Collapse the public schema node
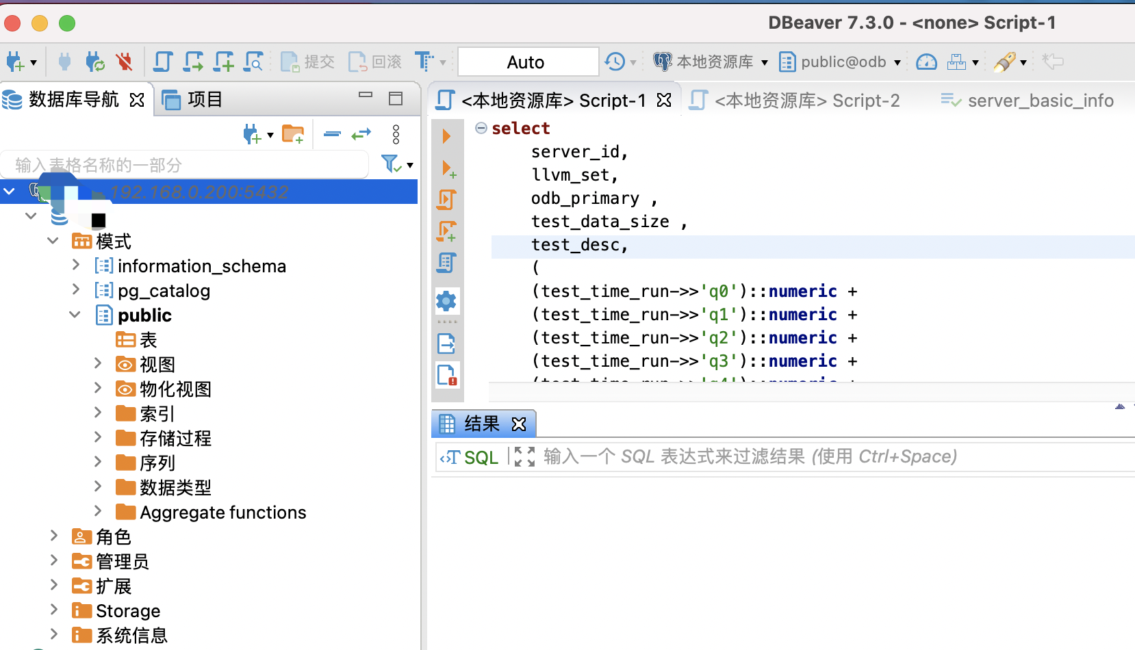The image size is (1135, 650). [75, 315]
